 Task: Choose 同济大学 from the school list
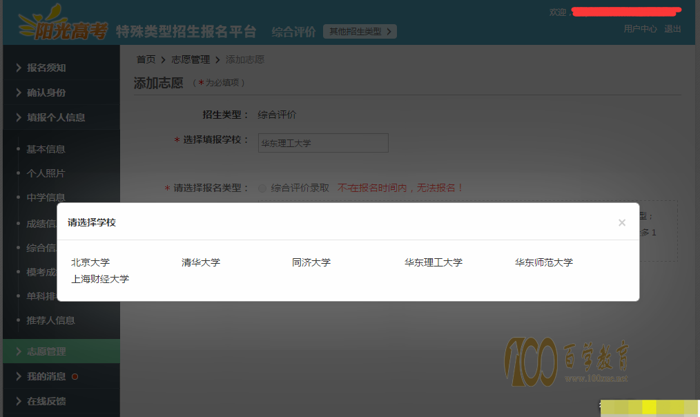click(x=311, y=262)
